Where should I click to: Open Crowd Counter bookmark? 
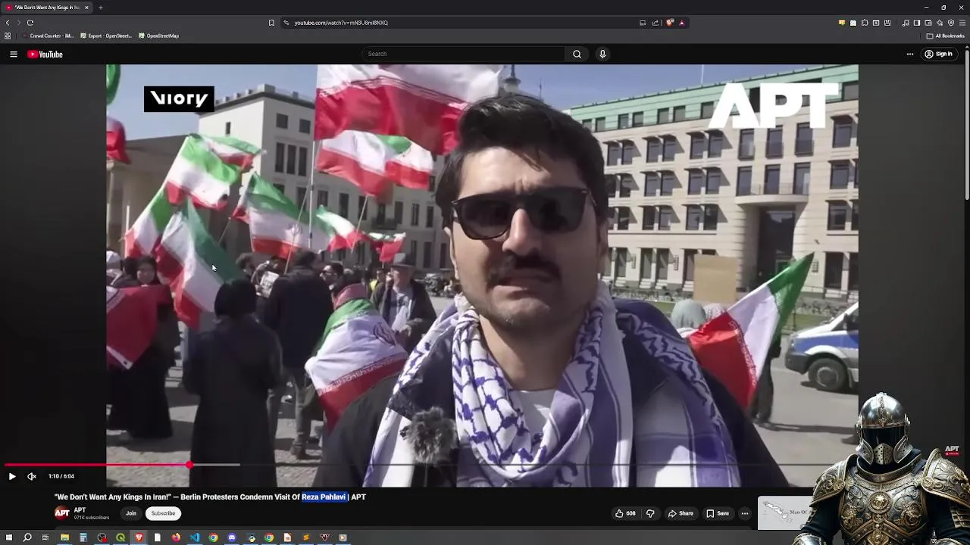pyautogui.click(x=48, y=36)
